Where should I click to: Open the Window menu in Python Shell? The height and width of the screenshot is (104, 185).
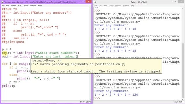(x=126, y=5)
